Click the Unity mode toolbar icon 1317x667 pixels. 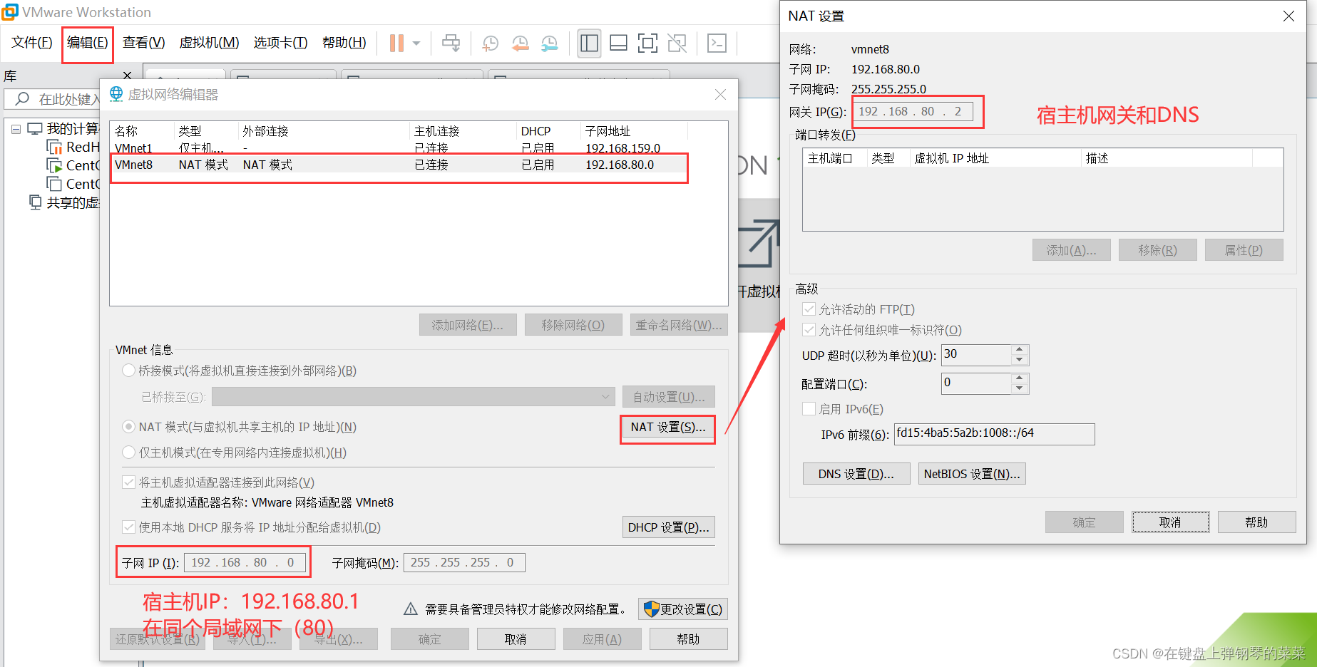pyautogui.click(x=677, y=43)
